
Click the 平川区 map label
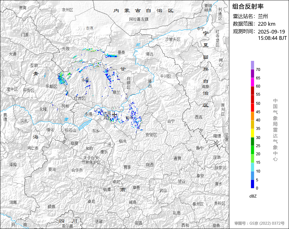coord(166,76)
